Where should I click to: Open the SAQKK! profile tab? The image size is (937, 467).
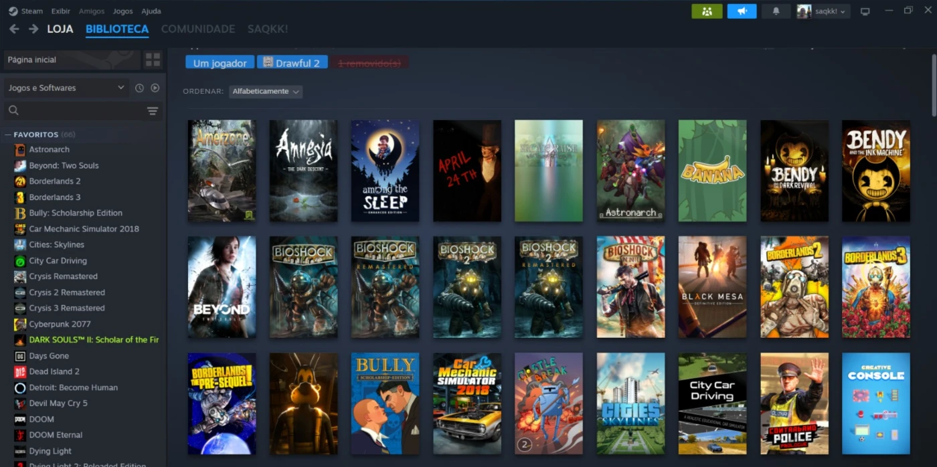click(268, 29)
